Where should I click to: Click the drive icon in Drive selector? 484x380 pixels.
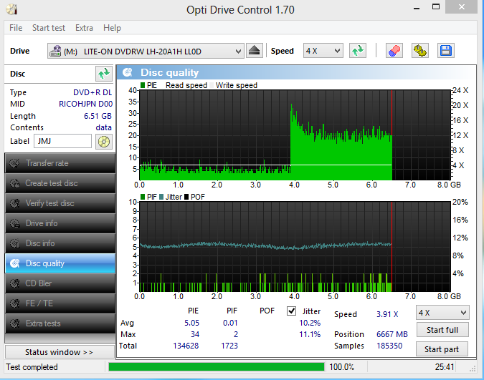(55, 51)
